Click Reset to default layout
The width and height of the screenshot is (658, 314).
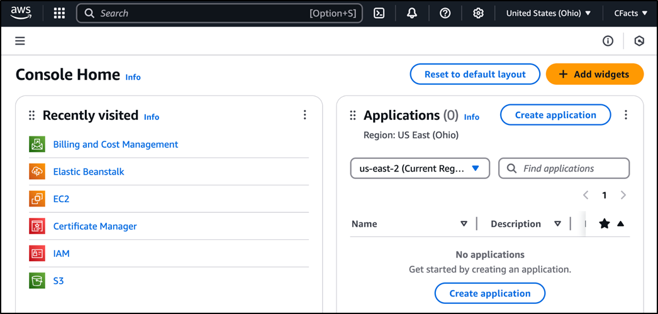pyautogui.click(x=475, y=74)
